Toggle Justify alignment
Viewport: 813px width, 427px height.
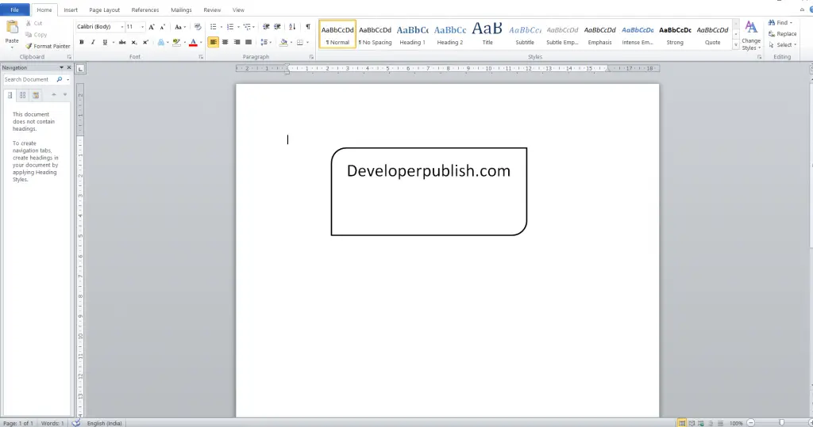point(249,43)
